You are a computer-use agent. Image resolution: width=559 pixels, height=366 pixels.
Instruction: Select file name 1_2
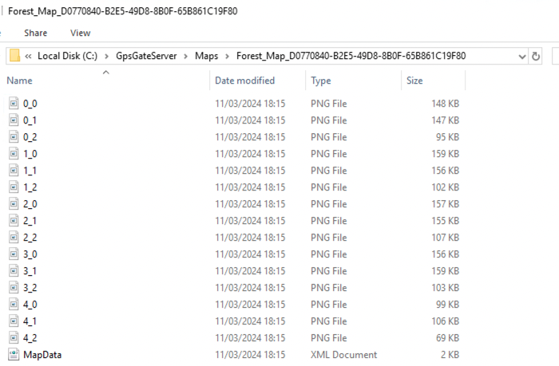(x=30, y=187)
